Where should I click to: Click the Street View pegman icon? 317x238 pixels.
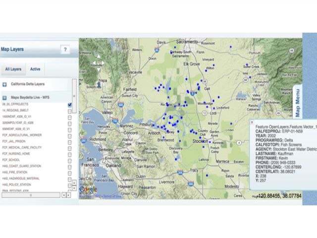point(99,85)
